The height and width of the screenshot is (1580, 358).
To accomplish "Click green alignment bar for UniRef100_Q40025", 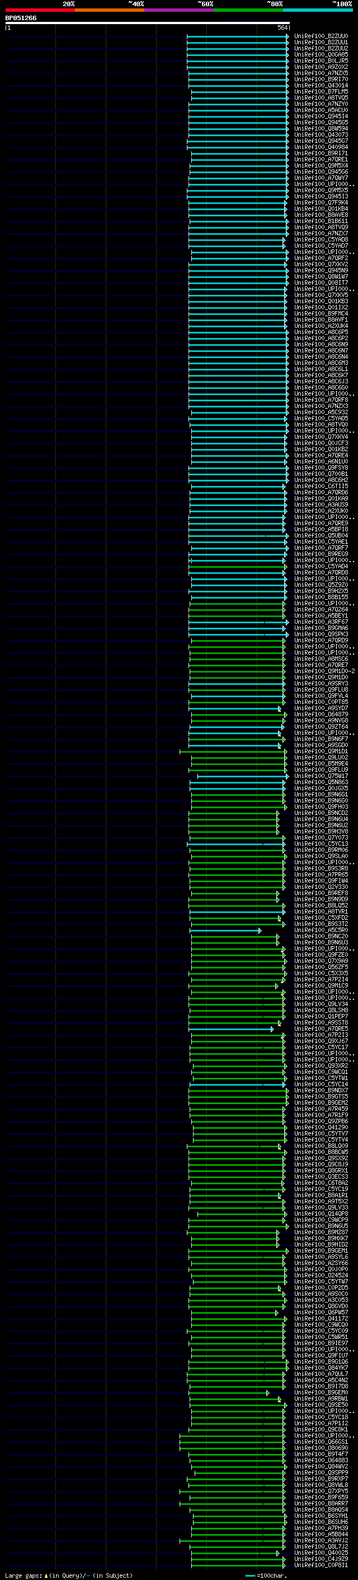I will (x=237, y=1554).
